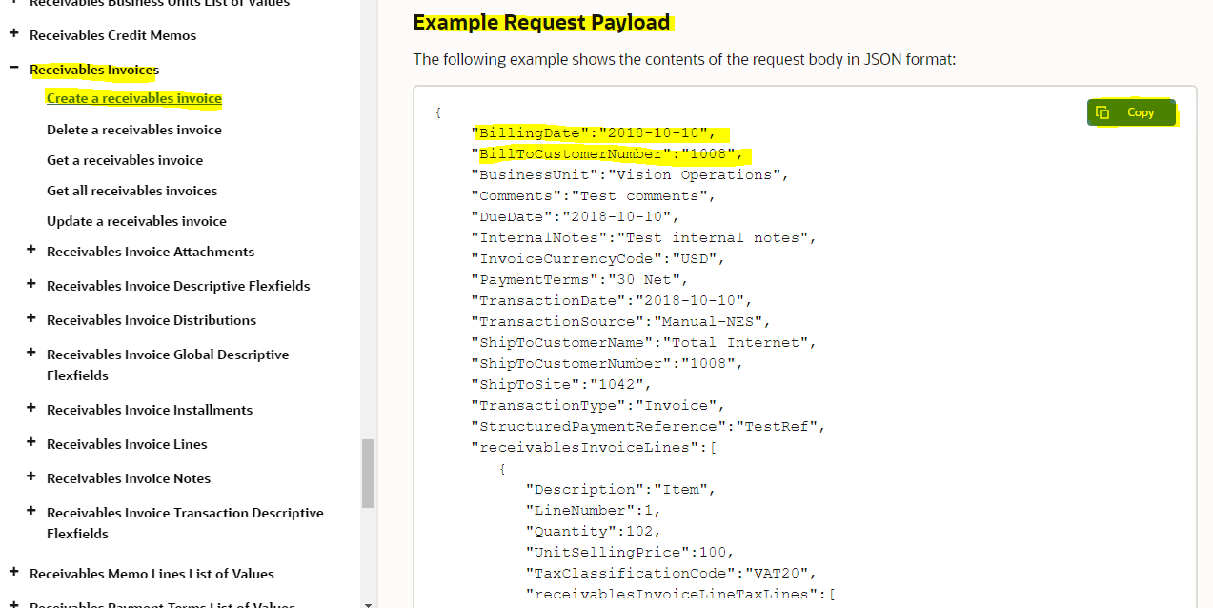Screen dimensions: 1213x608
Task: Open Create a receivables invoice page
Action: 133,98
